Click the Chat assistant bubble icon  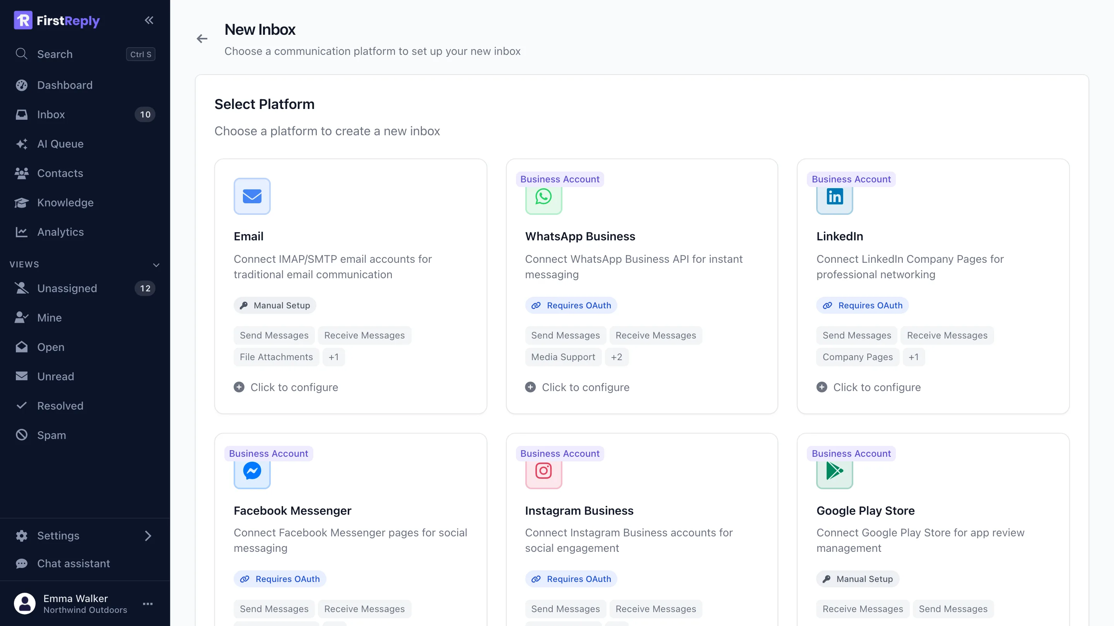(22, 563)
